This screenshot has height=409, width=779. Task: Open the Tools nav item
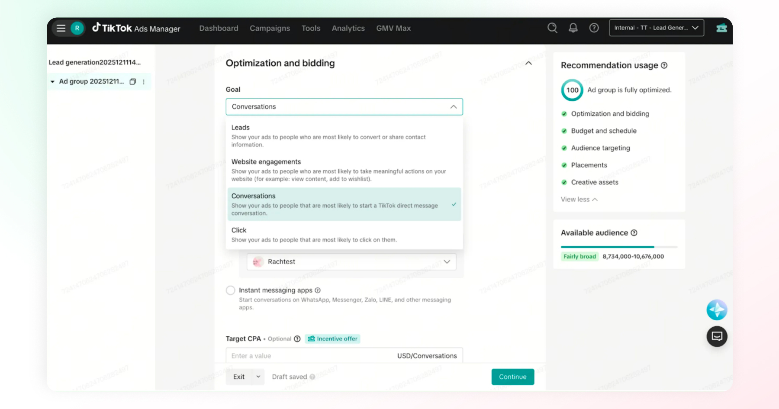click(x=311, y=28)
